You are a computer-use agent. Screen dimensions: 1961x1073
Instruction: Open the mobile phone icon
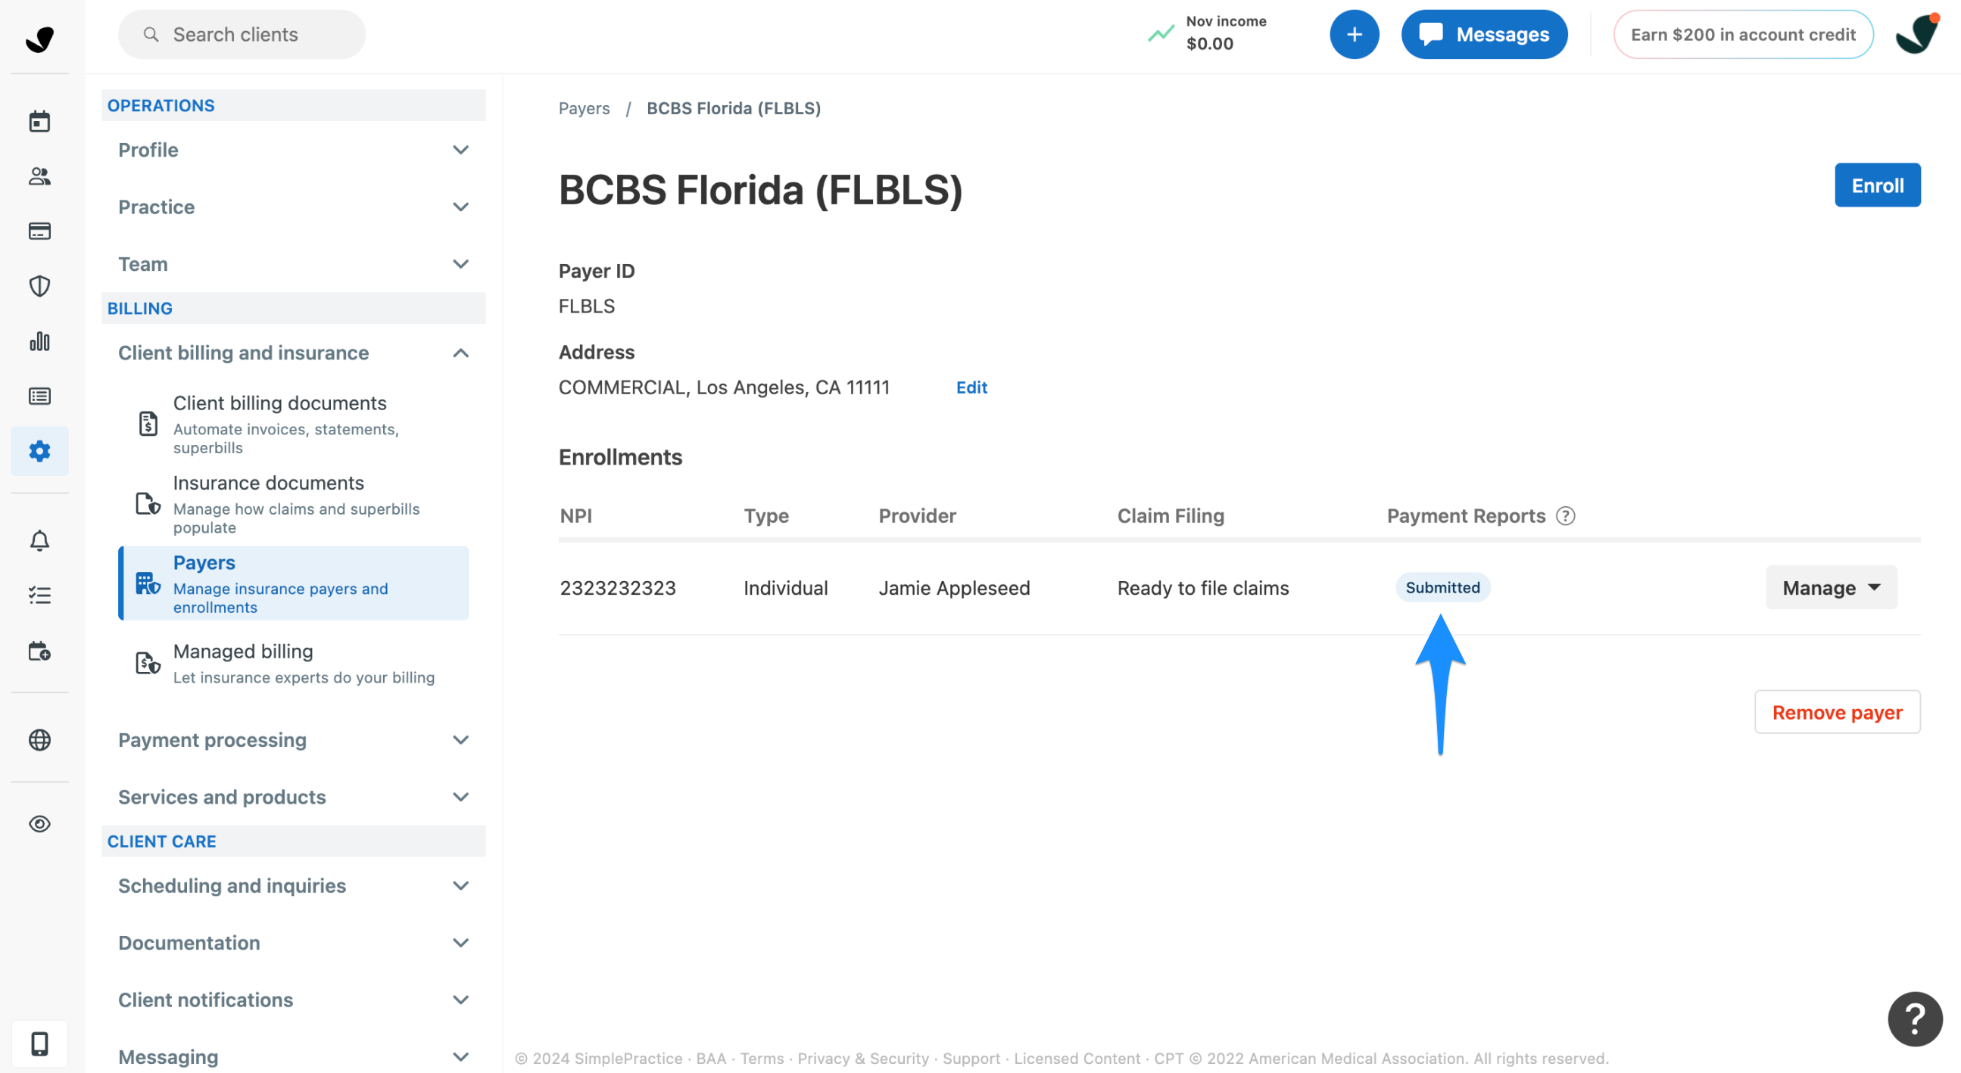pos(39,1043)
